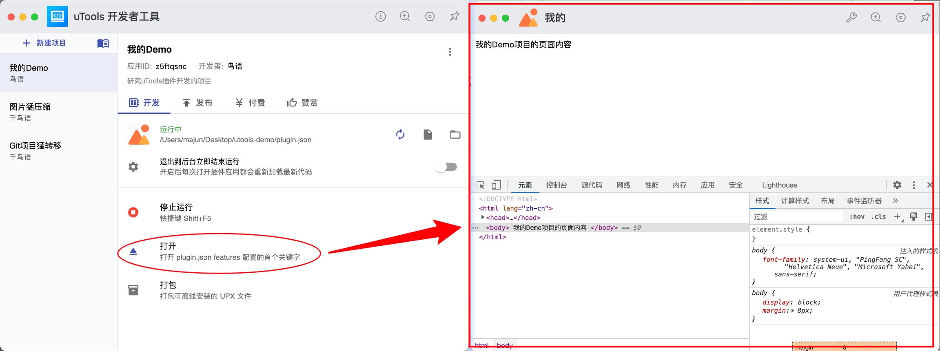Image resolution: width=940 pixels, height=351 pixels.
Task: Toggle the device toolbar icon
Action: pos(496,185)
